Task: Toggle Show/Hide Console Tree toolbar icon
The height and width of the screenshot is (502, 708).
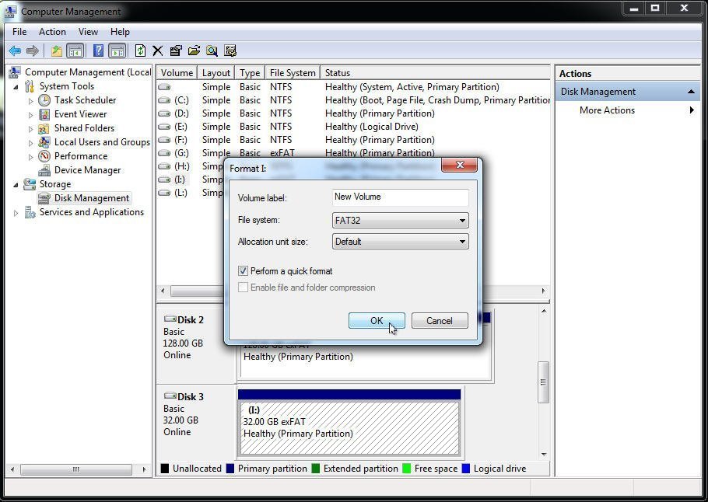Action: 75,51
